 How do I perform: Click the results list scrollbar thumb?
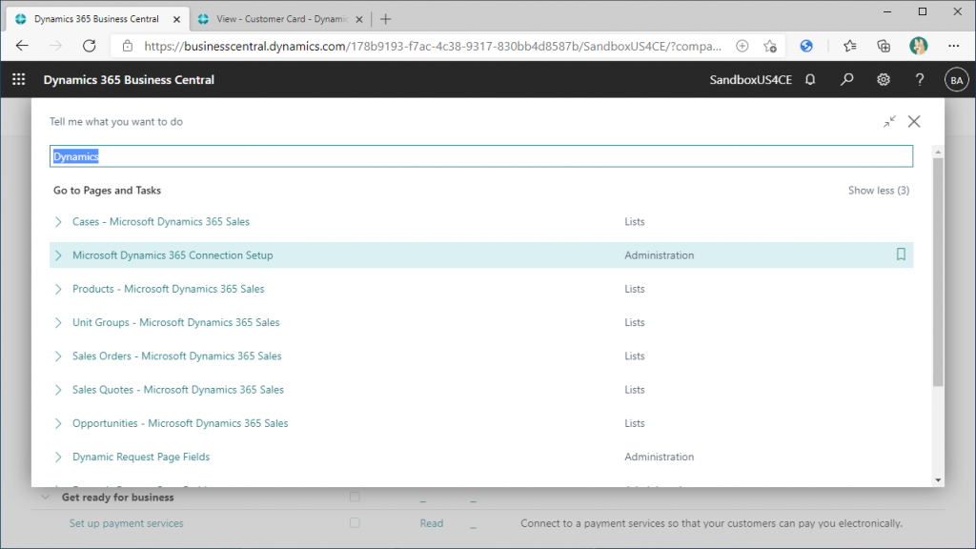pos(938,272)
